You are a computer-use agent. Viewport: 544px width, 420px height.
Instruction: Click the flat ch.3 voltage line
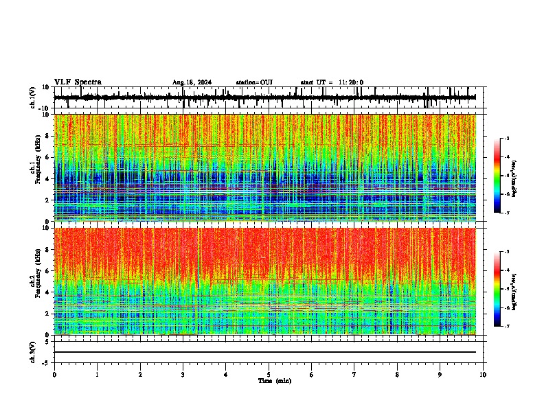pyautogui.click(x=265, y=352)
